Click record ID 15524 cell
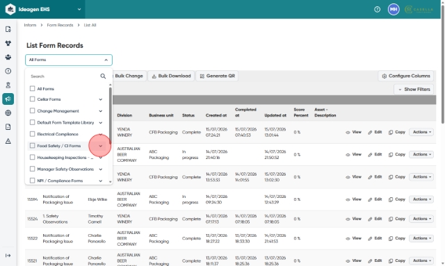 pyautogui.click(x=33, y=219)
